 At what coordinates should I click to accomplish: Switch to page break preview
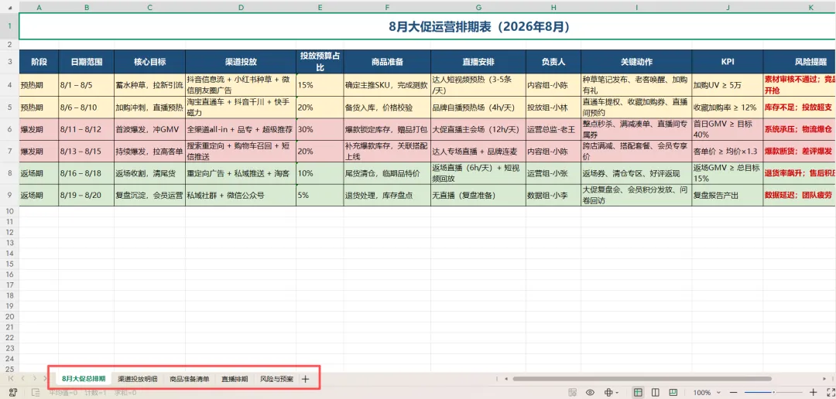coord(673,393)
